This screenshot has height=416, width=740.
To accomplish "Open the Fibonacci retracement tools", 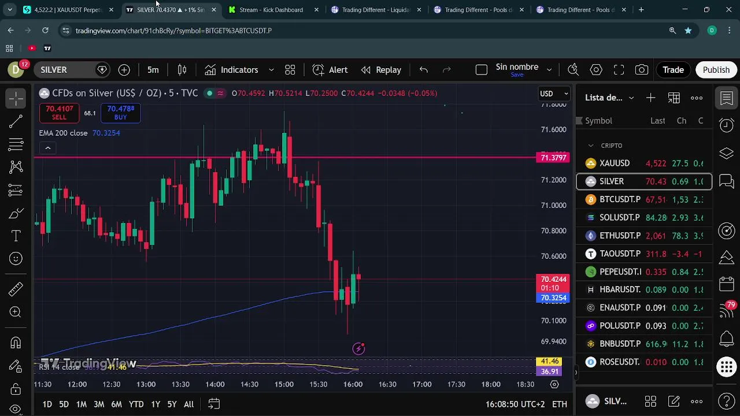I will coord(16,144).
